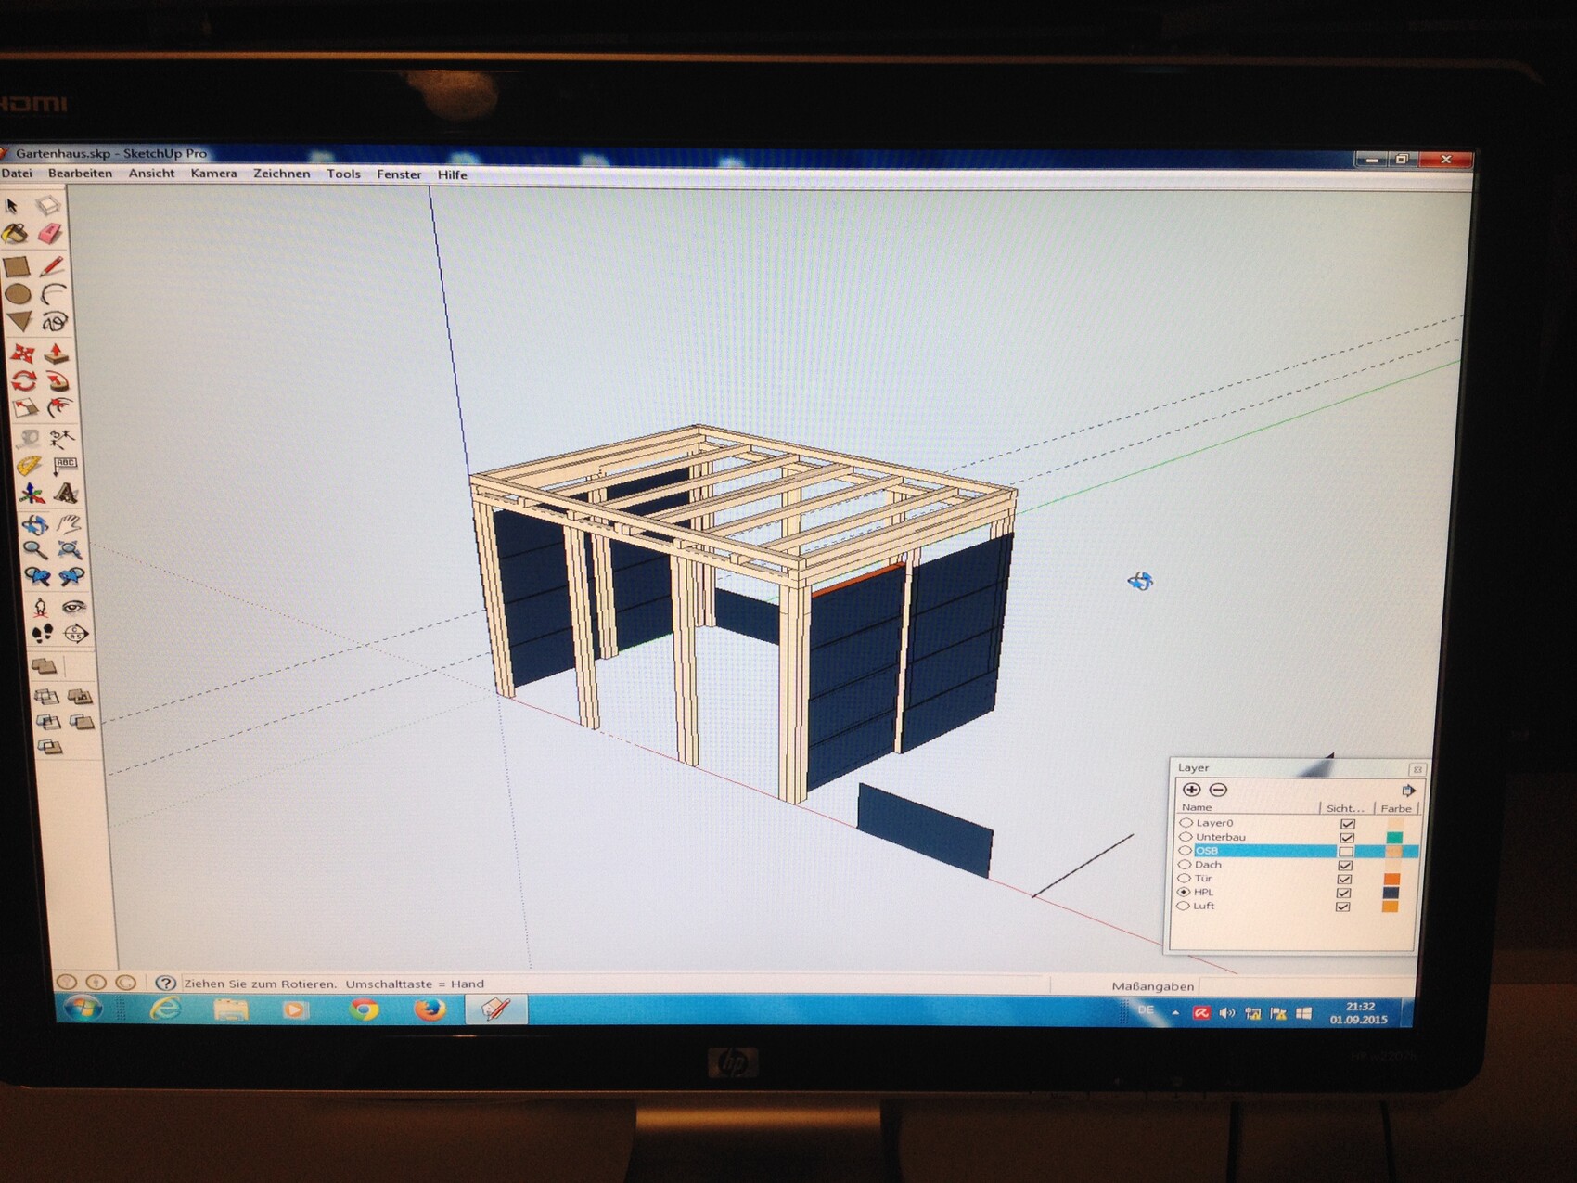Viewport: 1577px width, 1183px height.
Task: Activate the Push/Pull tool
Action: pyautogui.click(x=57, y=354)
